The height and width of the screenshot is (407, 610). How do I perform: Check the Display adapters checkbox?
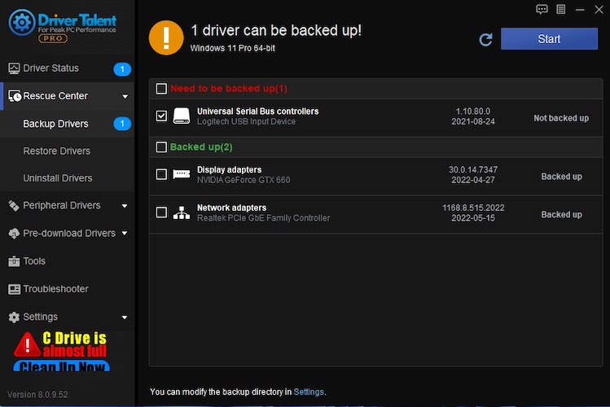pyautogui.click(x=161, y=173)
